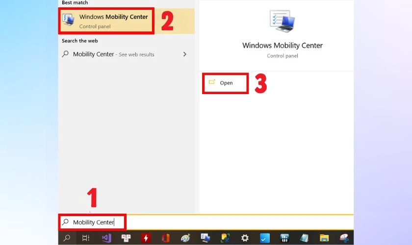The image size is (412, 245).
Task: Click the 'Search the web' heading
Action: [80, 41]
